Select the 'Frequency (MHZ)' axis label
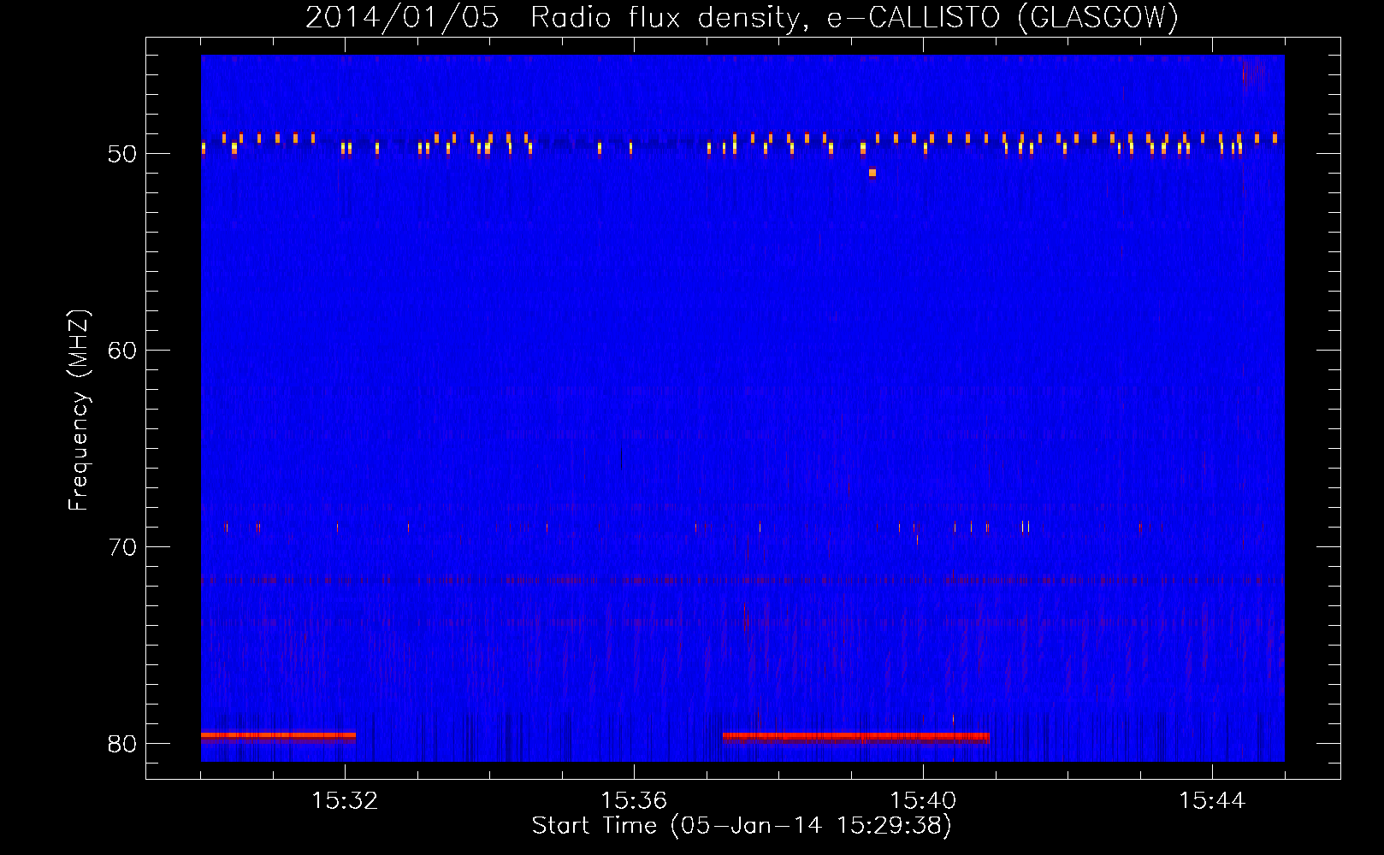 point(78,410)
